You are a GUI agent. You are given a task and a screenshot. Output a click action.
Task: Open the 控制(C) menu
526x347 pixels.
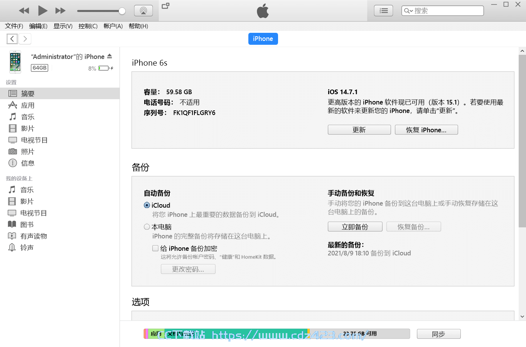(88, 26)
